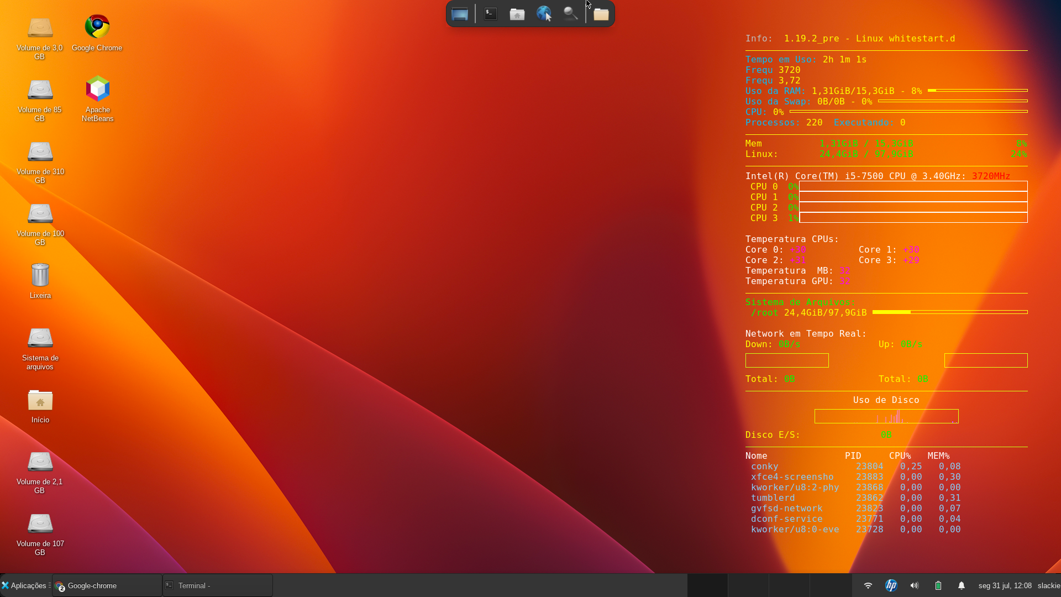The image size is (1061, 597).
Task: Select the Sistema de arquivos desktop icon
Action: click(x=40, y=348)
